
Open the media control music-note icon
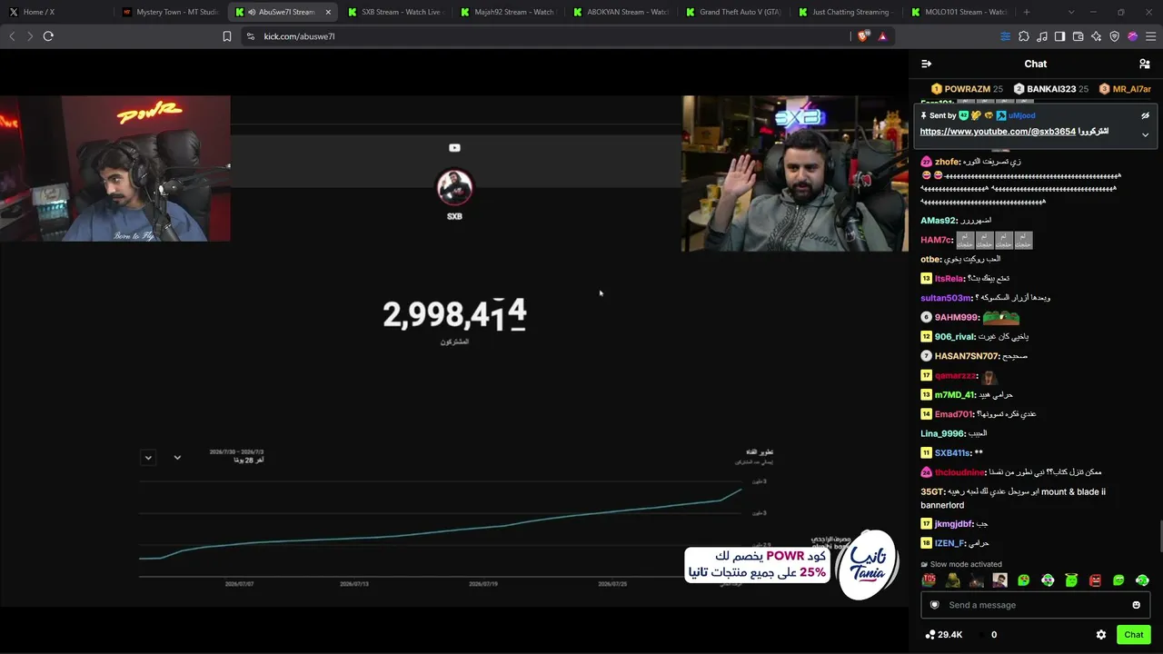click(1042, 36)
